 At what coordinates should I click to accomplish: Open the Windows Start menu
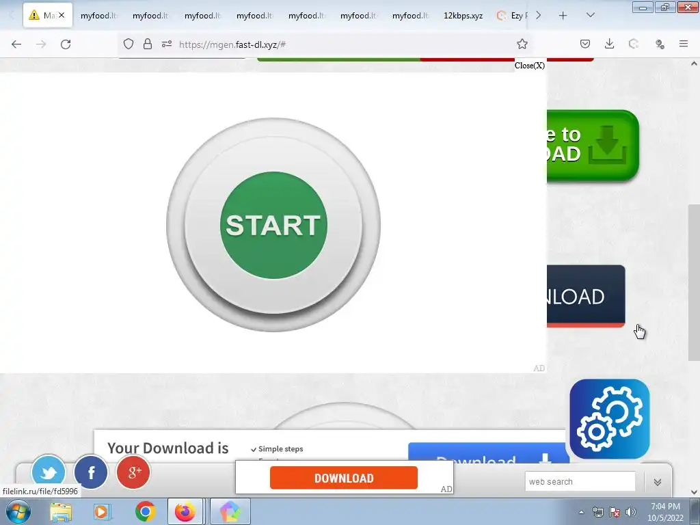[x=18, y=511]
